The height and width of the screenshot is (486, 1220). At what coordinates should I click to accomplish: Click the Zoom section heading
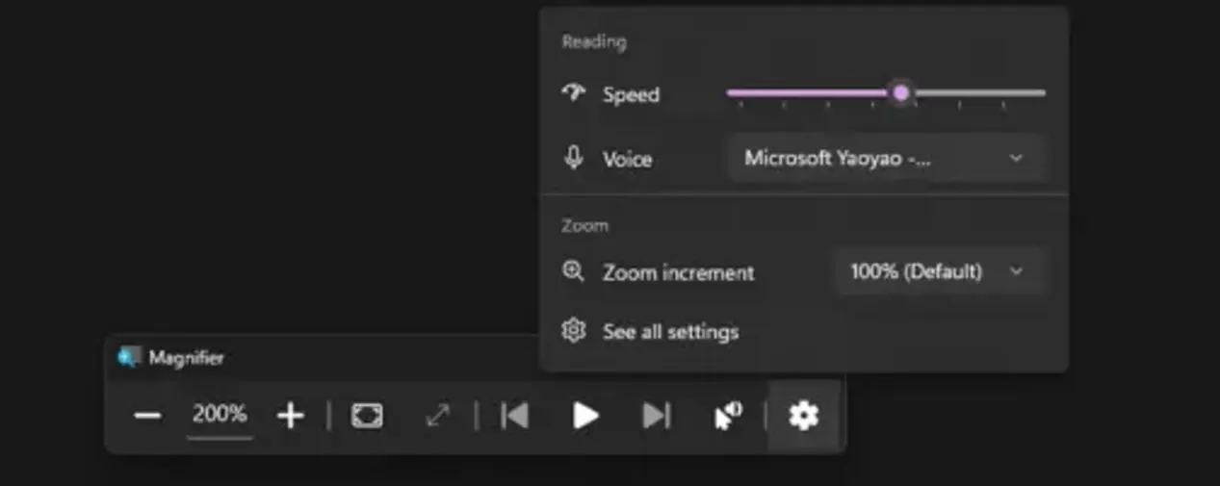click(585, 225)
